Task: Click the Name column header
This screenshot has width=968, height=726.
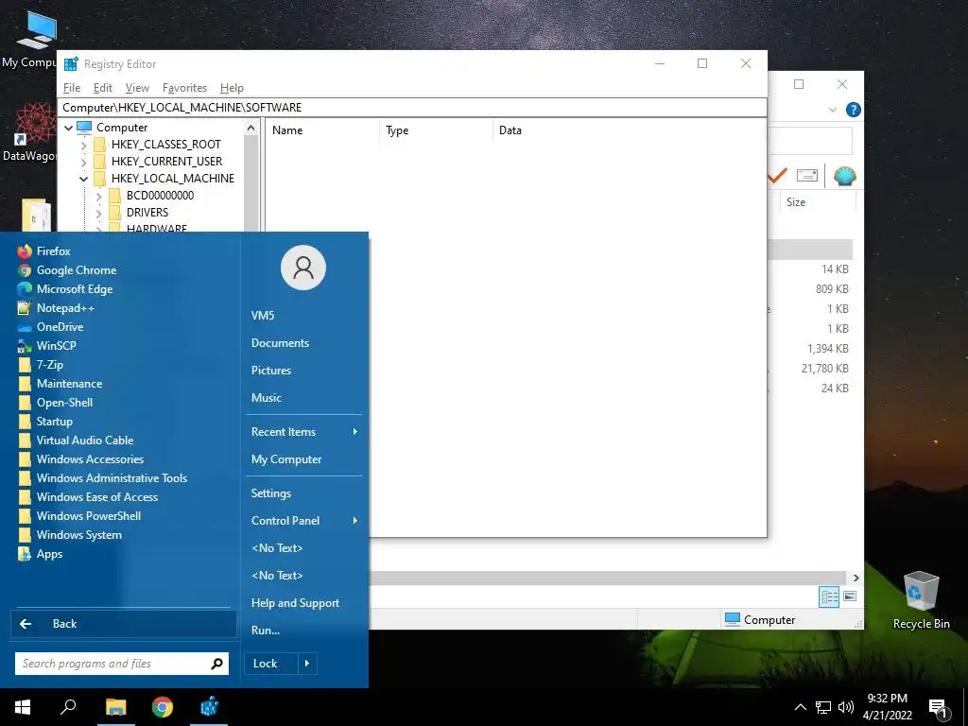Action: [x=322, y=130]
